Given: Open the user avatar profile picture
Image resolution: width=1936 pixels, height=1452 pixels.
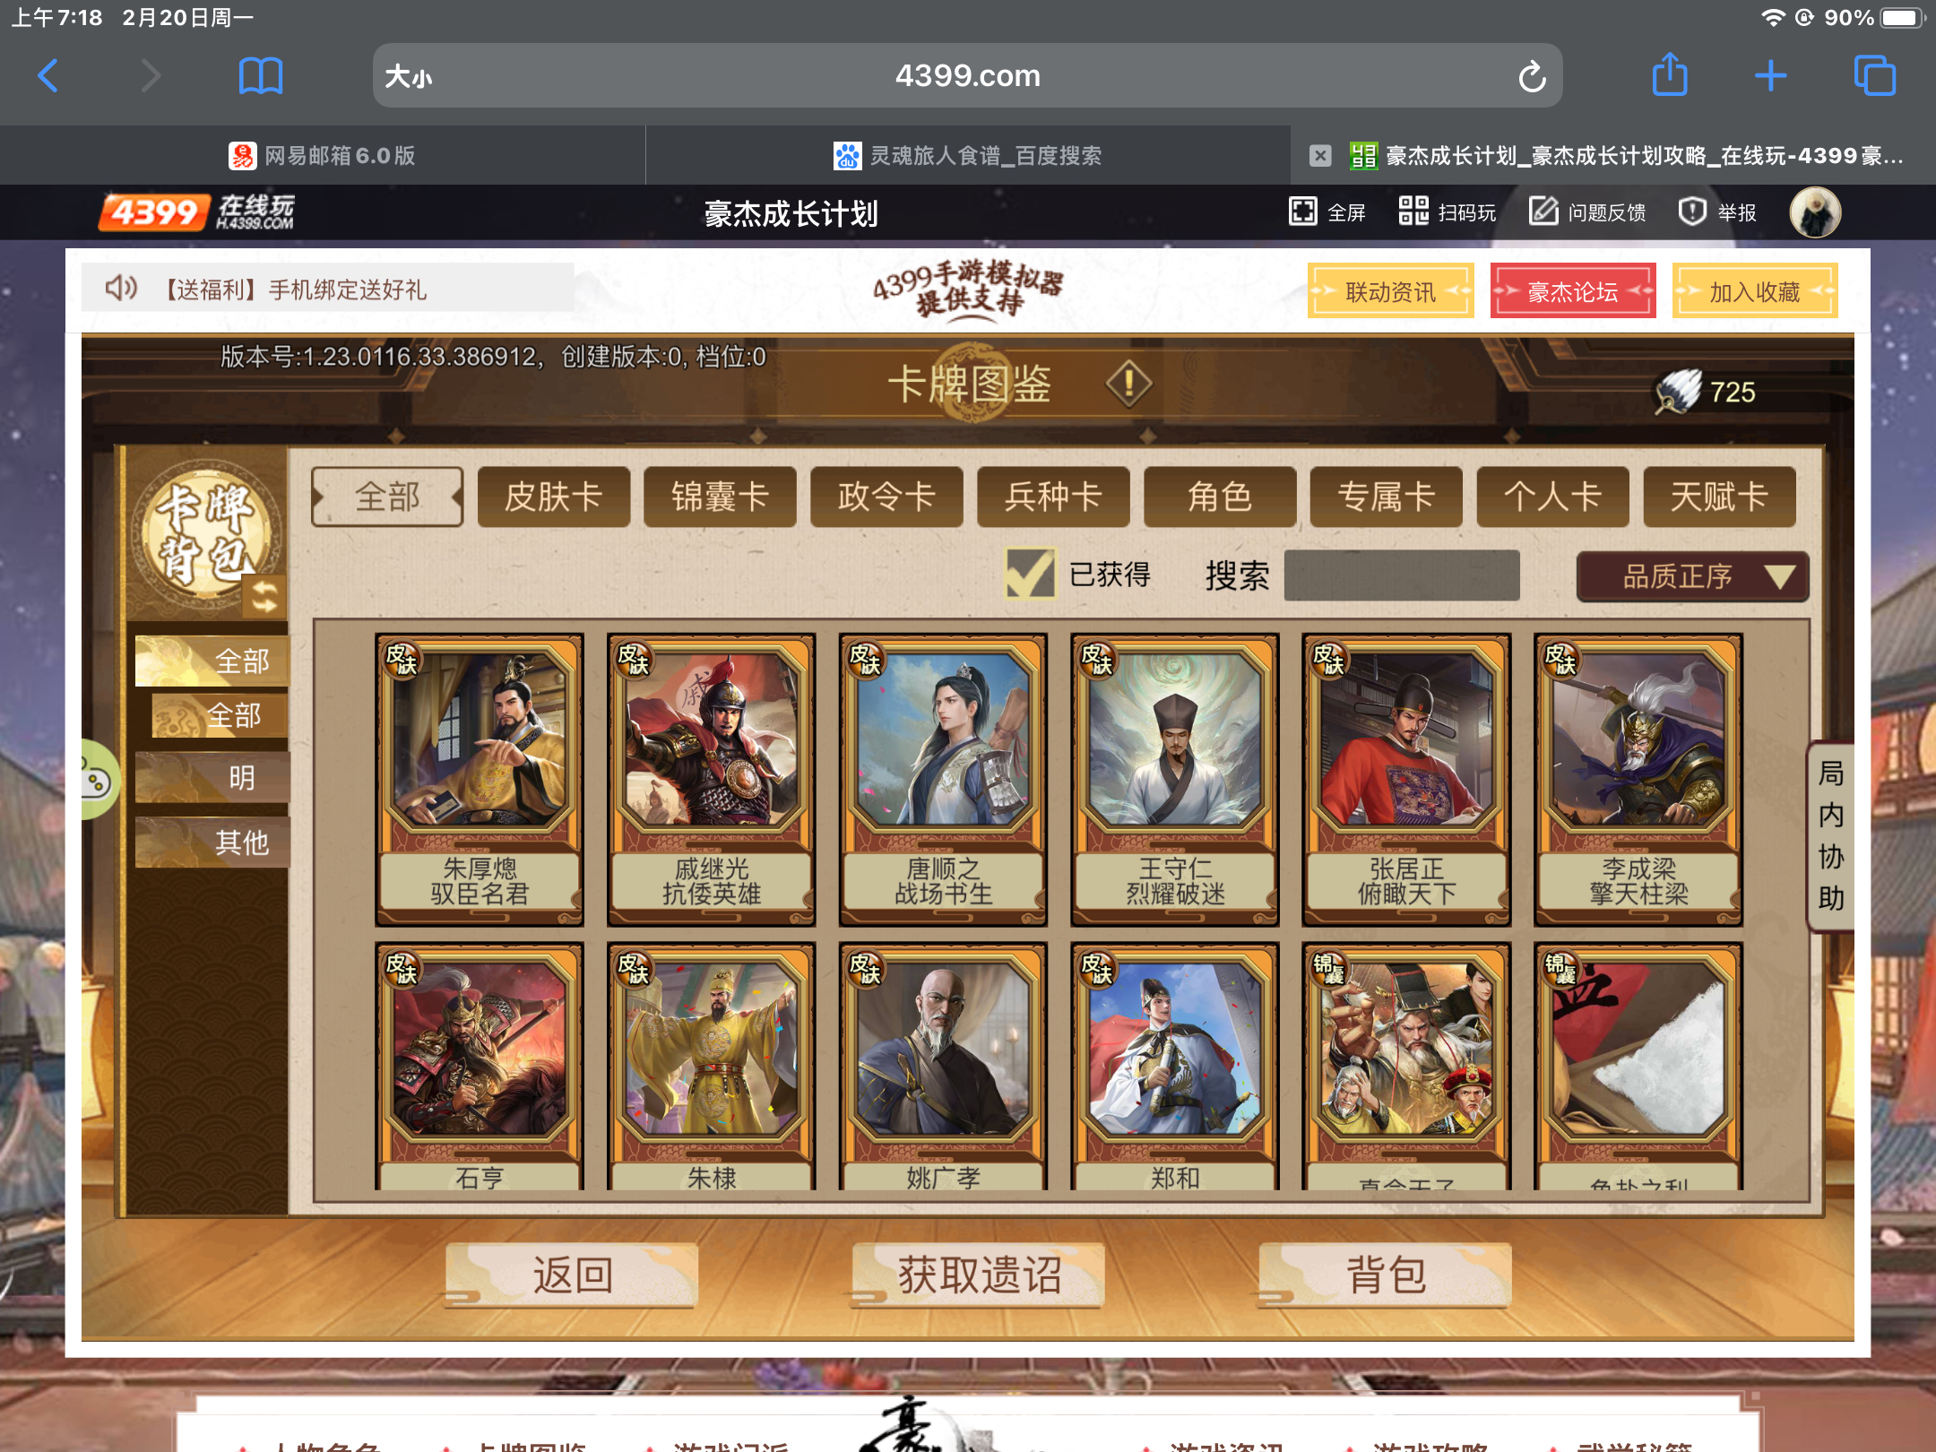Looking at the screenshot, I should pos(1814,212).
